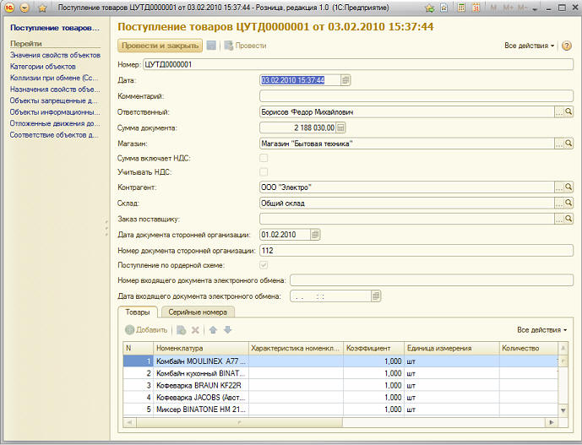Select the Комбайн MOULINEX A77 row
The image size is (582, 445).
(340, 361)
